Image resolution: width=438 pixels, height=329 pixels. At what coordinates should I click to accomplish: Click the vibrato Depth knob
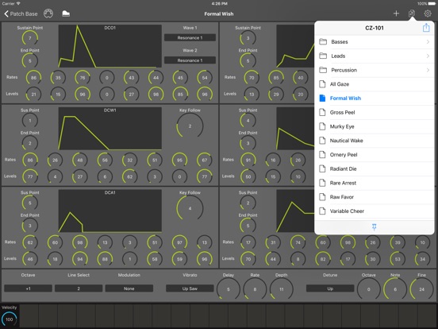point(282,289)
